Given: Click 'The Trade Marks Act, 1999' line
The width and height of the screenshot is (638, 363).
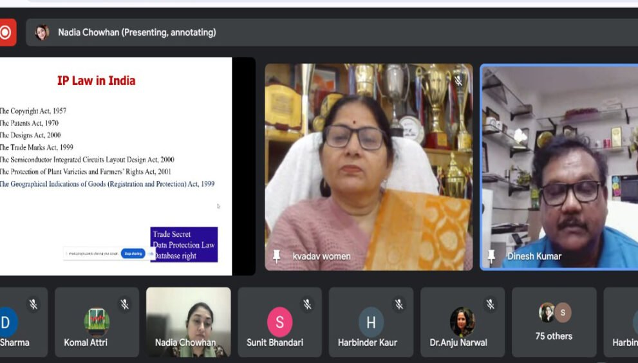Looking at the screenshot, I should click(x=37, y=147).
